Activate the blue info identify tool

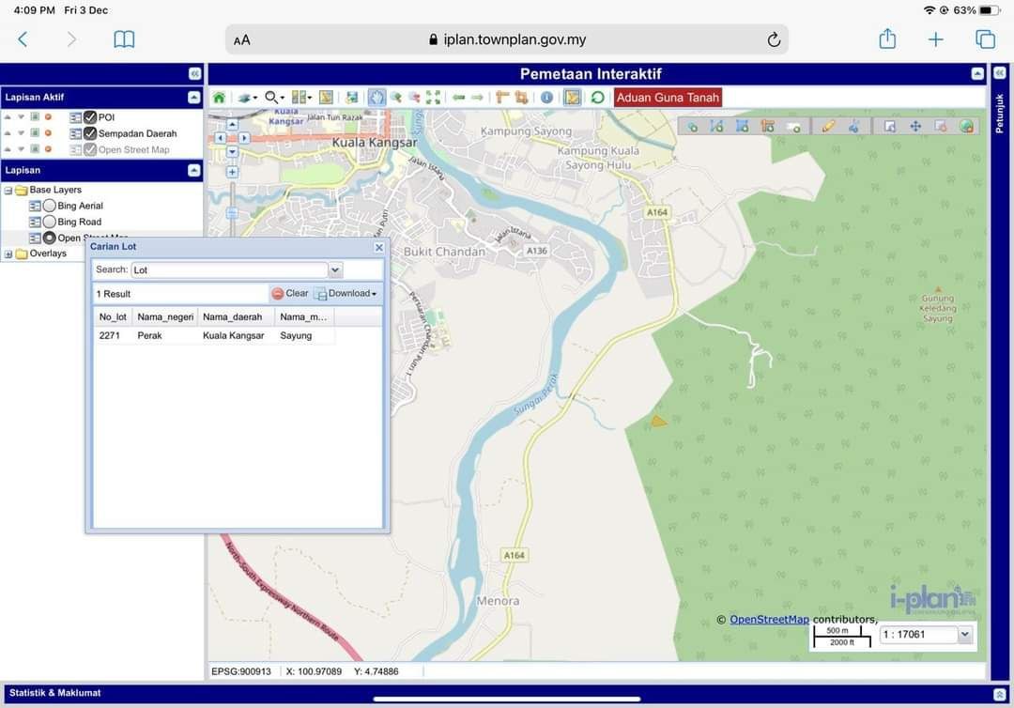click(x=546, y=98)
